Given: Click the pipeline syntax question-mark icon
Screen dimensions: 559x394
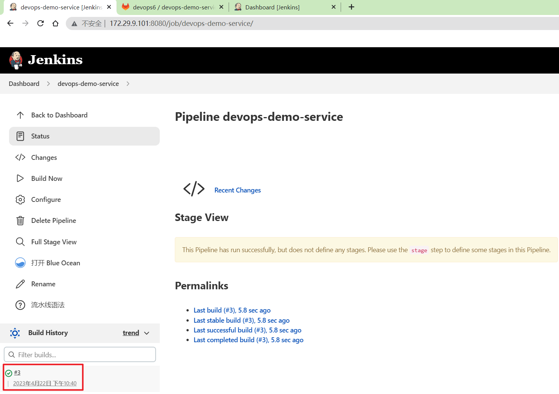Looking at the screenshot, I should point(20,305).
